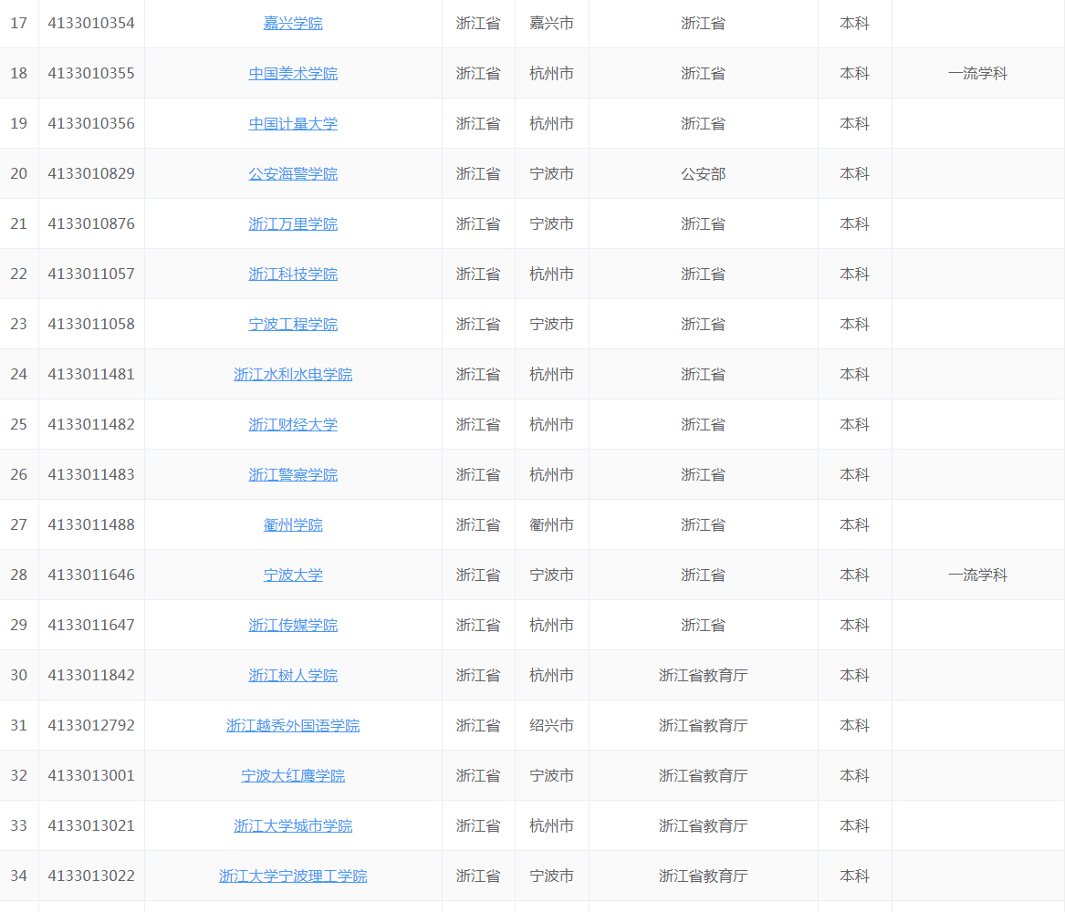Image resolution: width=1065 pixels, height=912 pixels.
Task: Click 本科 in the 嘉兴学院 row
Action: (854, 23)
